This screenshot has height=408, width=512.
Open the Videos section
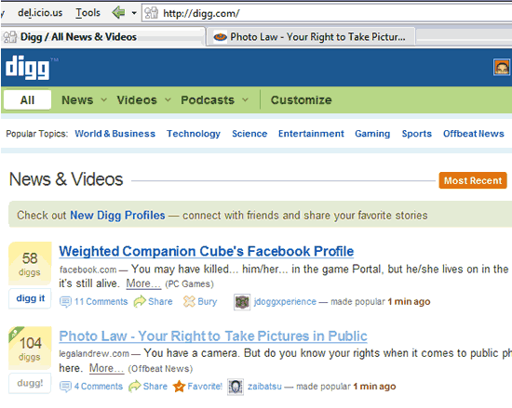point(137,100)
